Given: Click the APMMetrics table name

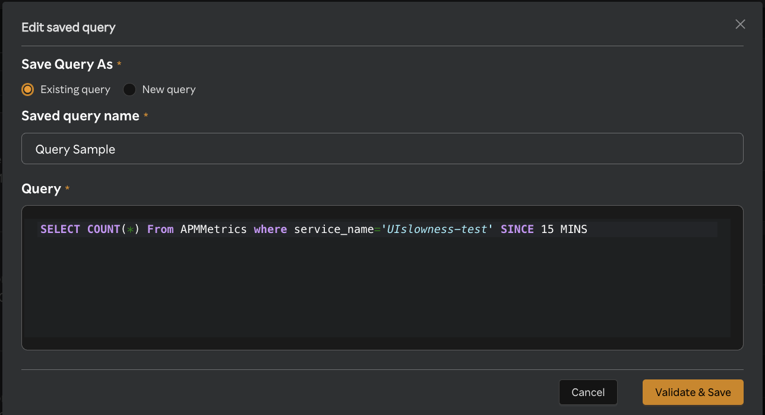Looking at the screenshot, I should click(x=216, y=229).
